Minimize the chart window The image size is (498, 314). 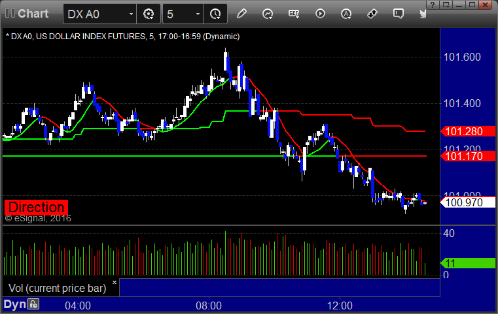459,5
